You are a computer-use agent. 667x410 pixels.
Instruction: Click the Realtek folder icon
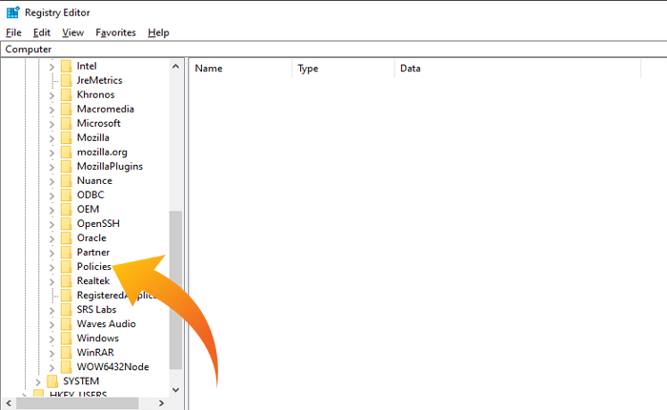66,281
